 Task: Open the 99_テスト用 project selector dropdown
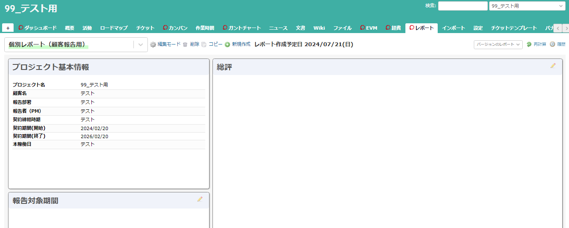[x=527, y=6]
